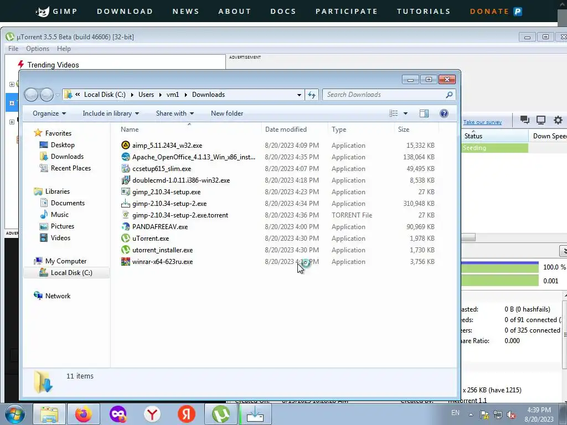The image size is (567, 425).
Task: Open the uTorrent Options menu
Action: pos(38,49)
